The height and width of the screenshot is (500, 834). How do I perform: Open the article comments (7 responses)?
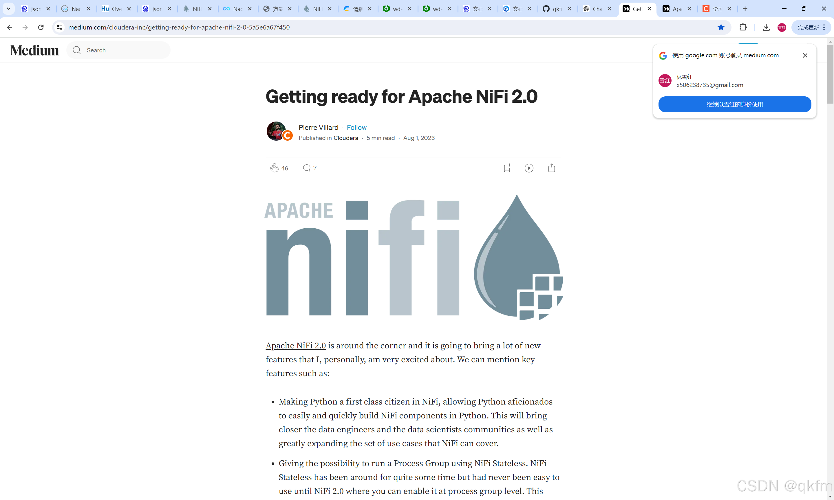pos(306,168)
